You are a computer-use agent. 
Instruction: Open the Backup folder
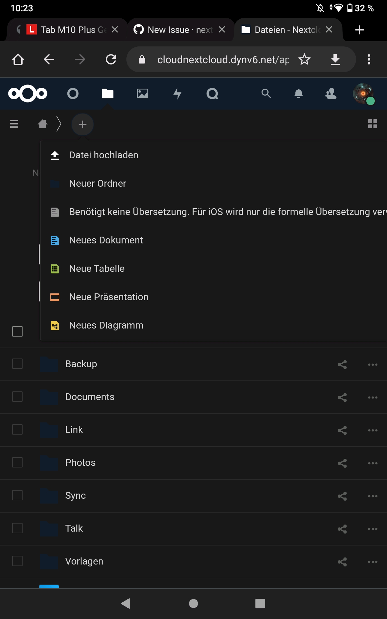point(81,364)
